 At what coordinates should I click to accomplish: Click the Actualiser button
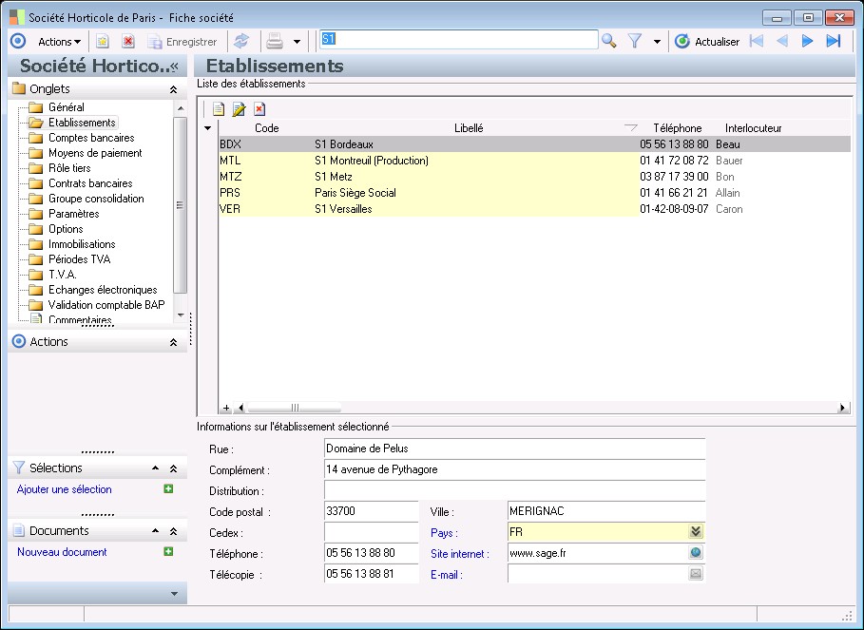point(707,41)
